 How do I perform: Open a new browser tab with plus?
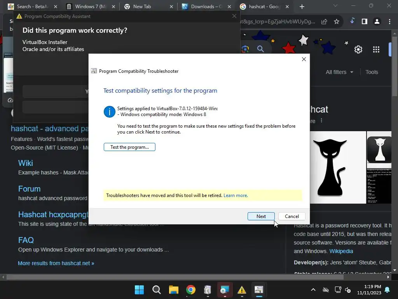coord(302,7)
